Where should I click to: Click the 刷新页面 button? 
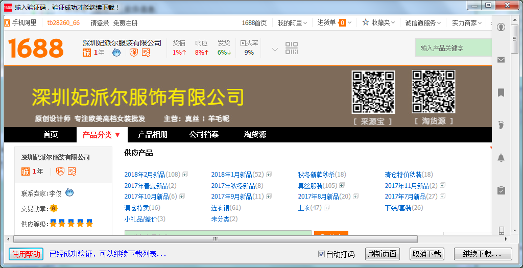383,254
